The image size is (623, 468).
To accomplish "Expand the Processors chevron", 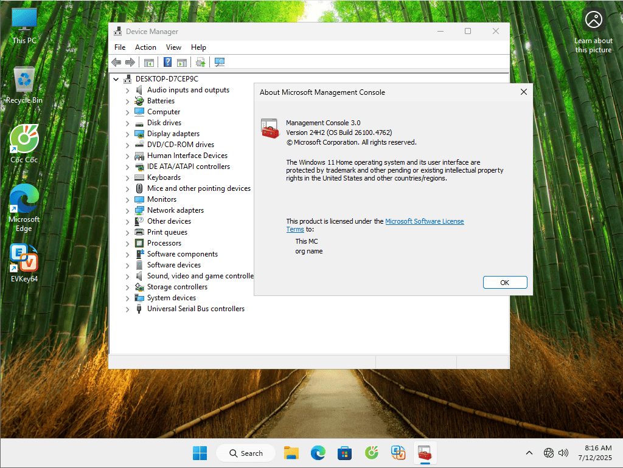I will pos(128,243).
